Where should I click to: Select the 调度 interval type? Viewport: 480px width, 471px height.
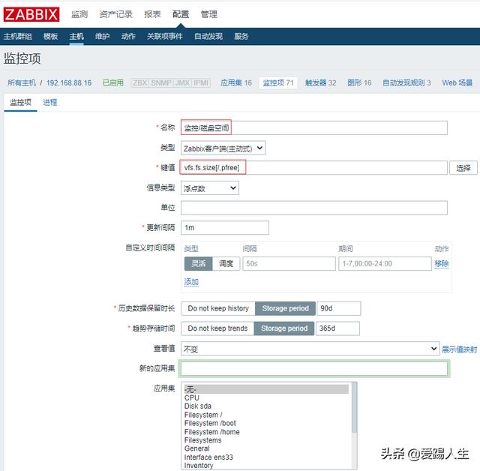tap(226, 263)
